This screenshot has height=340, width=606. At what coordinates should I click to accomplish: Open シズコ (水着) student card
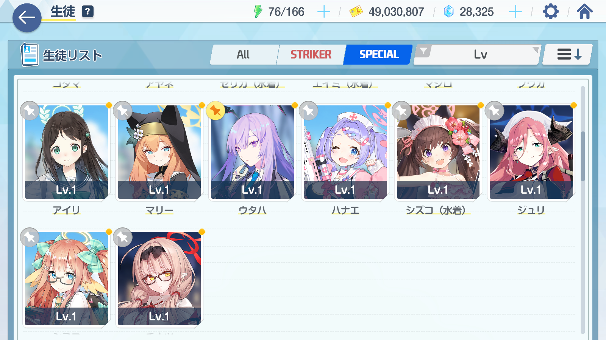(x=438, y=152)
